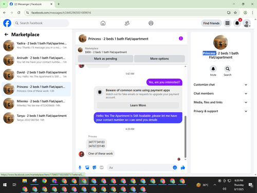The width and height of the screenshot is (257, 193).
Task: Open Chrome's three-dot menu
Action: click(252, 13)
